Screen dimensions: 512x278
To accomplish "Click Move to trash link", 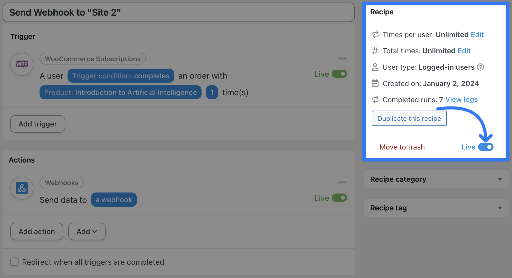I will [402, 147].
